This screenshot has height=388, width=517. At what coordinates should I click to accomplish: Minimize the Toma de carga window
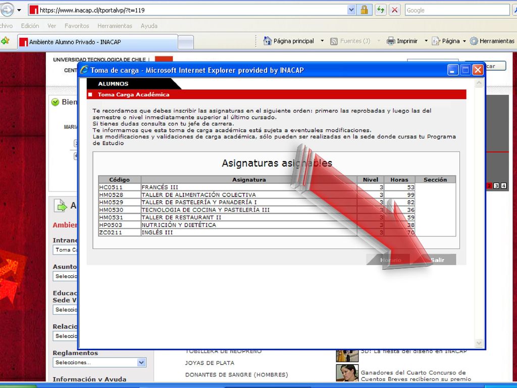(453, 70)
